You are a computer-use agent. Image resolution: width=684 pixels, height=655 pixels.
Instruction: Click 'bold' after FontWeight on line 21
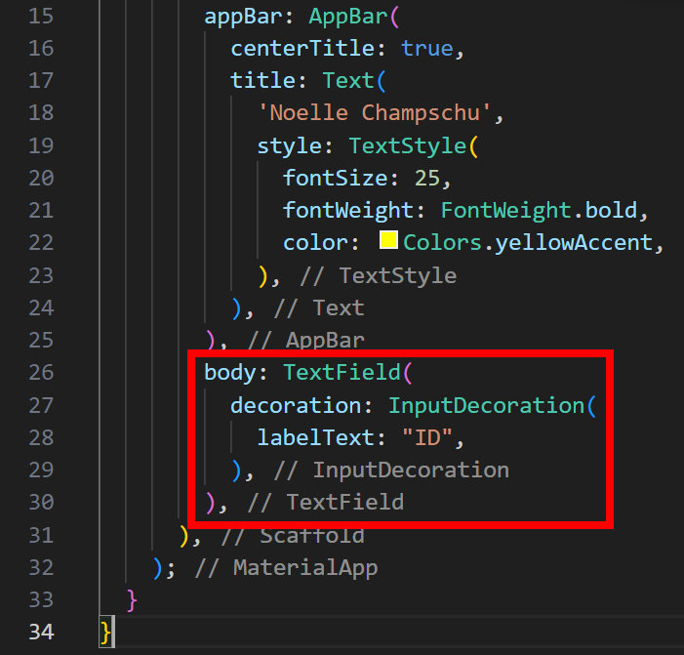point(611,211)
